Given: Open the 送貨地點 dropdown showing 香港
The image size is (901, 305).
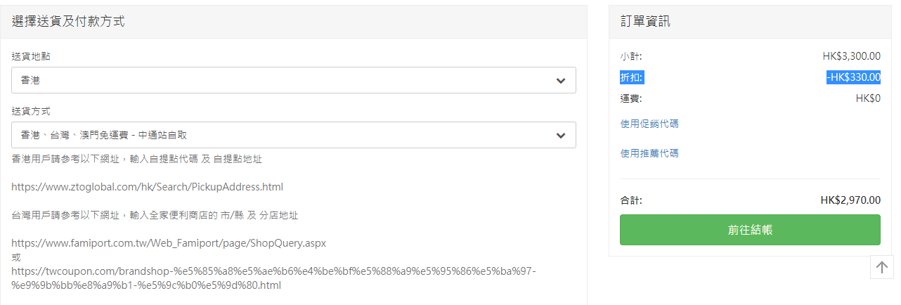Looking at the screenshot, I should 294,80.
